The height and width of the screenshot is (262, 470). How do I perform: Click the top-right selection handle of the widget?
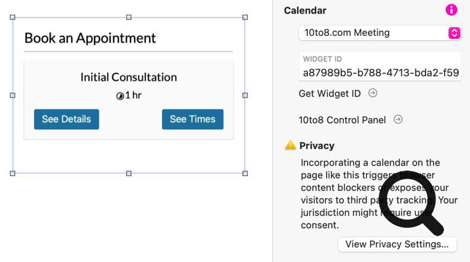(245, 17)
